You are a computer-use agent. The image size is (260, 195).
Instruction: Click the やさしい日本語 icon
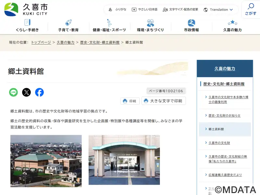pyautogui.click(x=134, y=10)
